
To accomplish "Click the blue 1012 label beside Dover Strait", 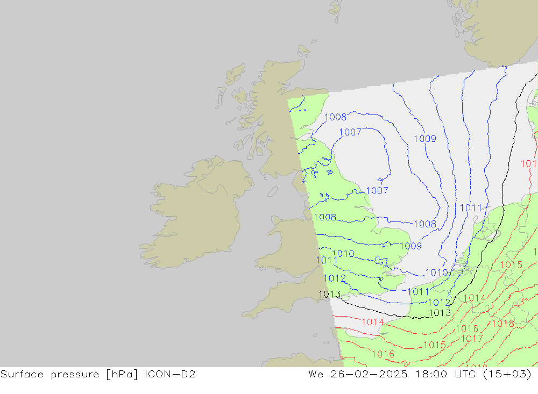I will coord(439,303).
